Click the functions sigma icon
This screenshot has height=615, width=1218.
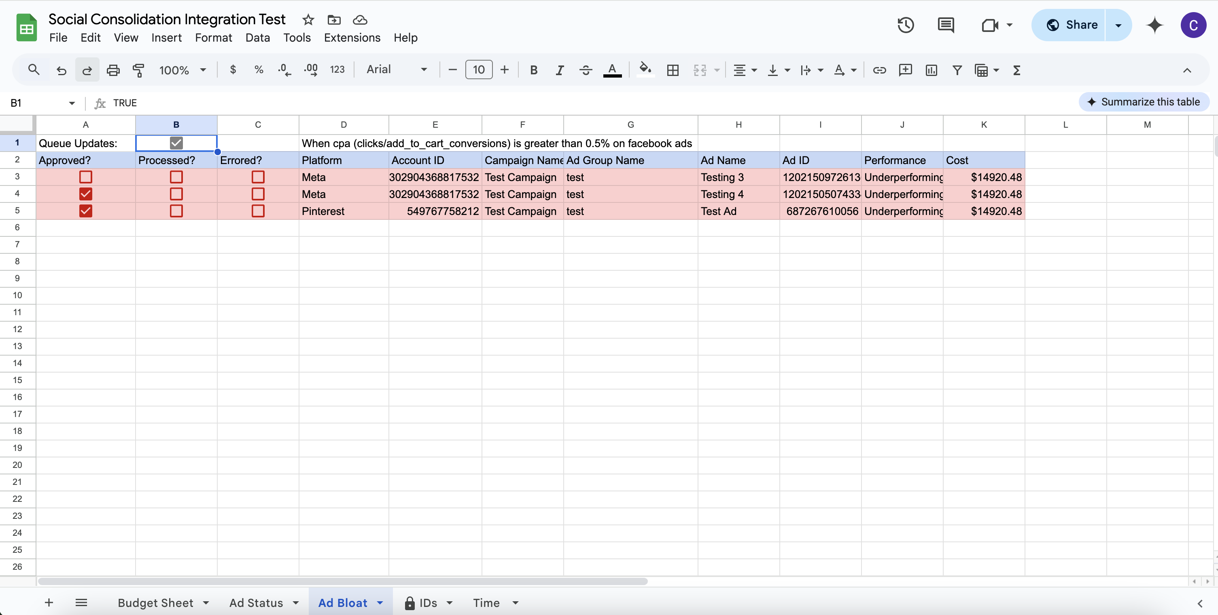[1016, 70]
